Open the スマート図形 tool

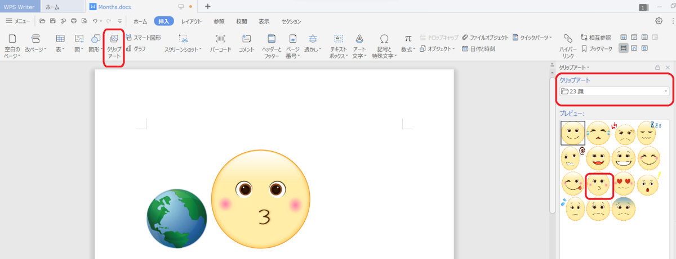143,38
